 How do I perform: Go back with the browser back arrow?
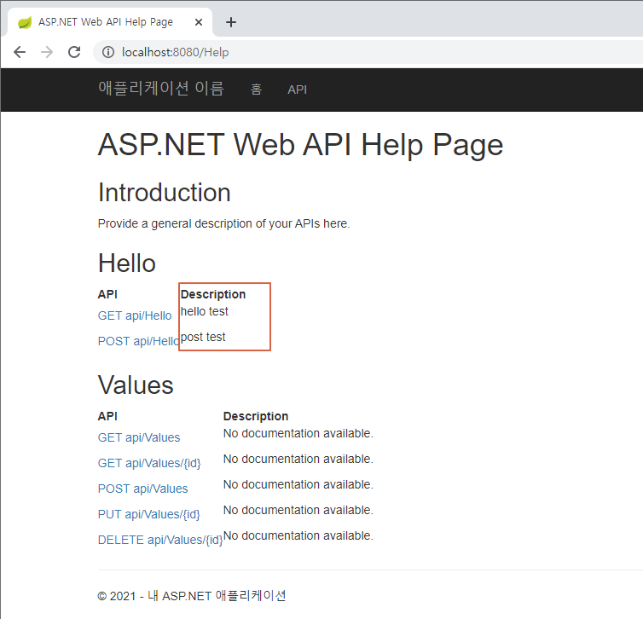20,52
